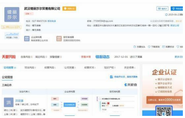
Task: Click the 武汉缇丽莎尔影视文化 company link
Action: 33,110
